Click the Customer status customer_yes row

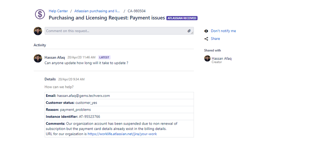[119, 103]
